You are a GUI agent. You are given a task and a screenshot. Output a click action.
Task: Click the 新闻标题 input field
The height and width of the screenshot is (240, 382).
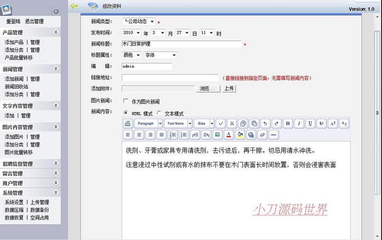coord(182,44)
